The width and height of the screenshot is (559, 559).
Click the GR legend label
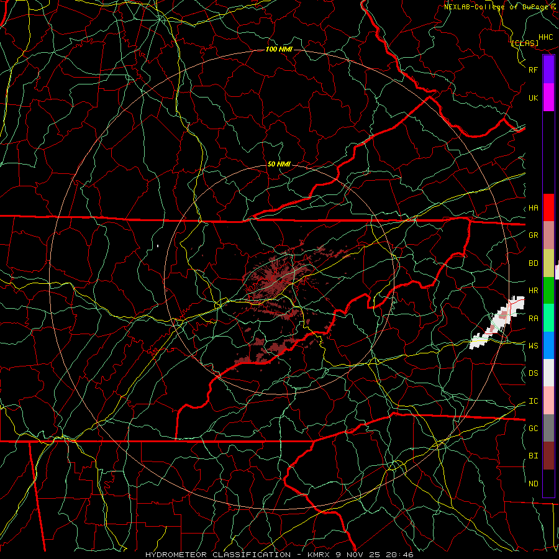click(533, 235)
